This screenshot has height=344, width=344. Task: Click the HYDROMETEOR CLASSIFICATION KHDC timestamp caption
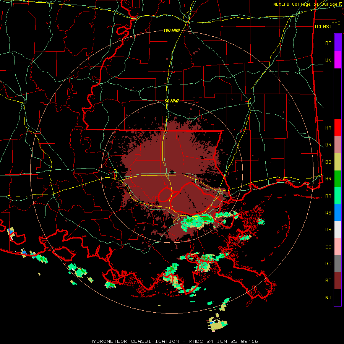[x=174, y=341]
